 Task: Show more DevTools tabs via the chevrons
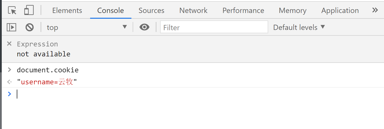coord(375,10)
